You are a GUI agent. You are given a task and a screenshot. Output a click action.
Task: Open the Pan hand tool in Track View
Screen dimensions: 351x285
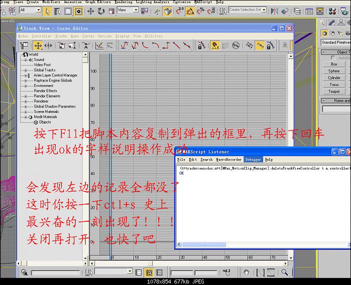[246, 272]
